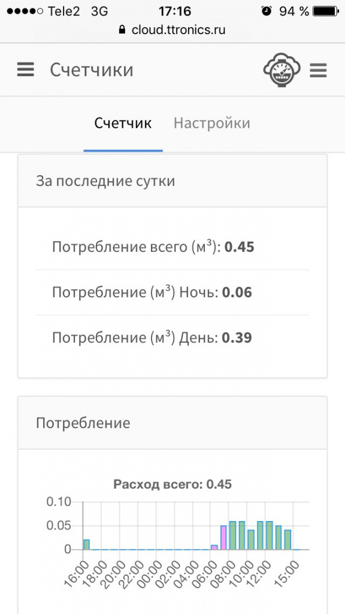Tap the green 16:00 chart bar
Viewport: 345px width, 614px height.
(x=86, y=544)
